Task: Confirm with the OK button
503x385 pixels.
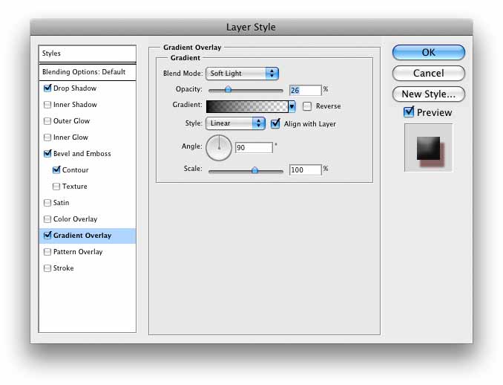Action: (x=429, y=52)
